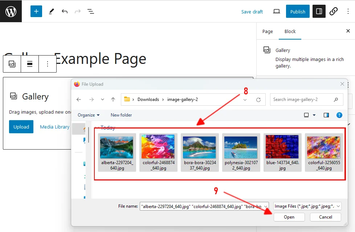The height and width of the screenshot is (232, 355).
Task: Switch to the Block tab
Action: [x=290, y=32]
